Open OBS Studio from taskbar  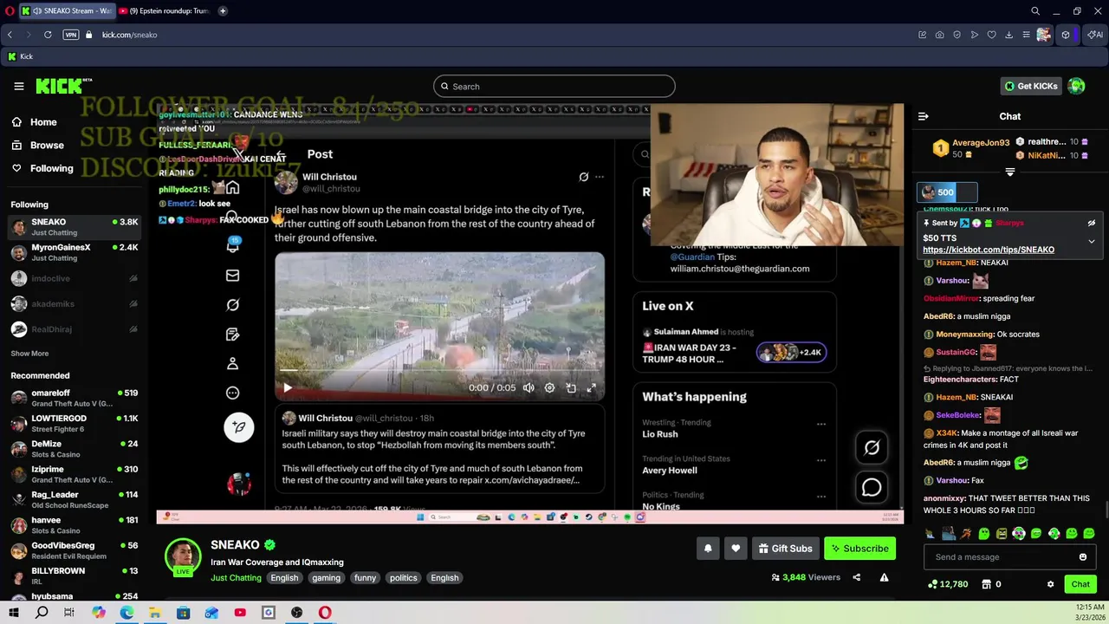297,613
